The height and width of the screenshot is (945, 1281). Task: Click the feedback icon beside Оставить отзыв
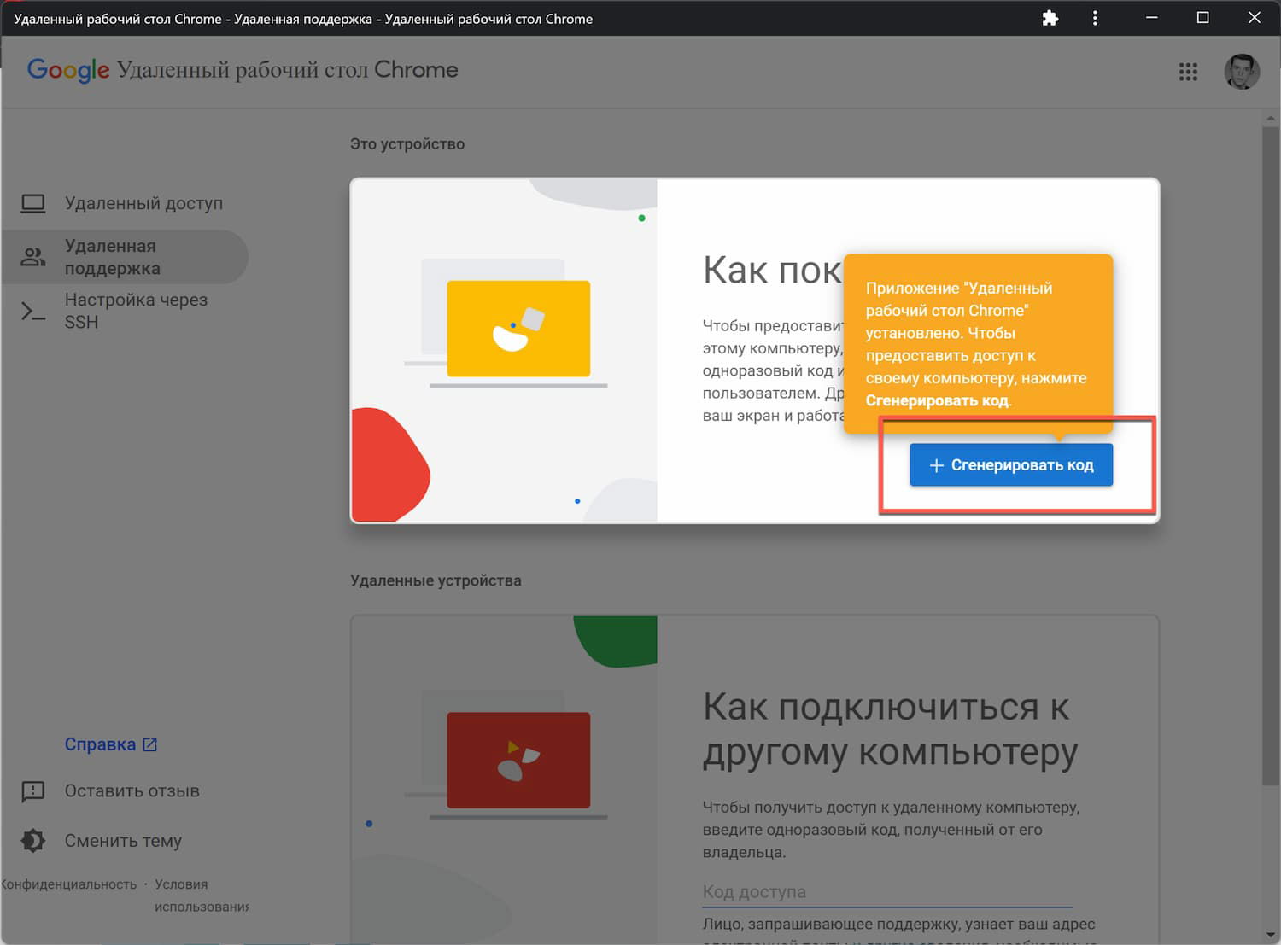(32, 791)
